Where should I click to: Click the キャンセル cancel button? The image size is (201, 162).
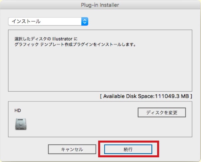pyautogui.click(x=72, y=149)
